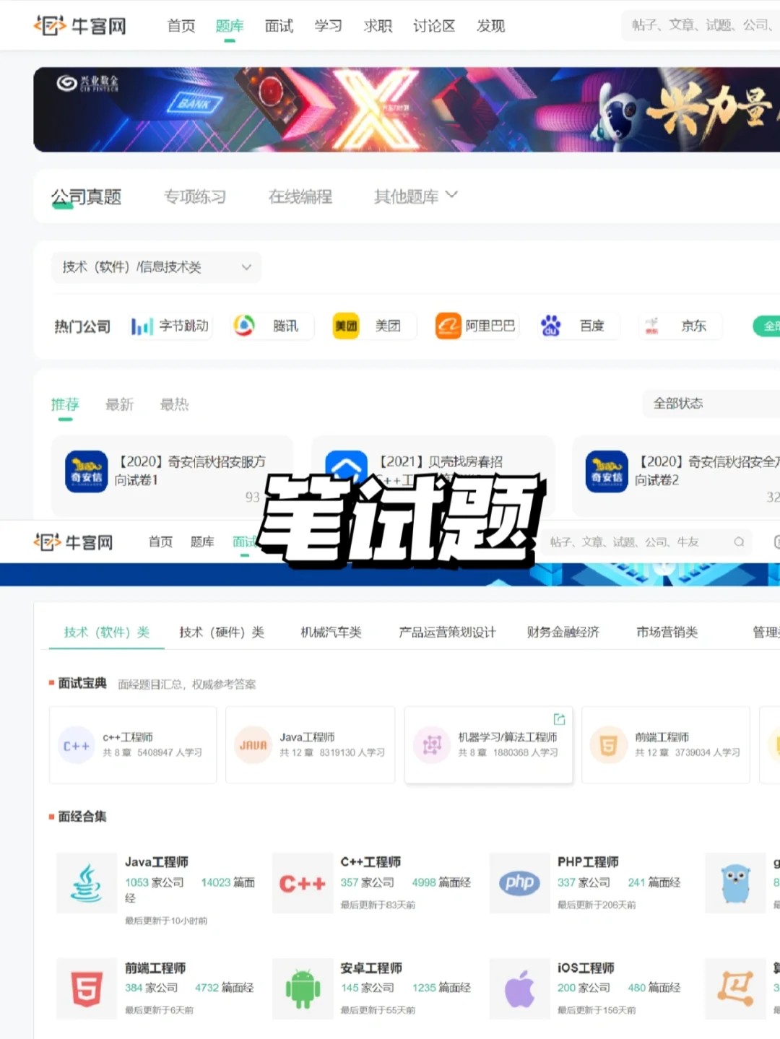780x1039 pixels.
Task: Open 【2021】贝壳找房春招 exam card
Action: [433, 477]
